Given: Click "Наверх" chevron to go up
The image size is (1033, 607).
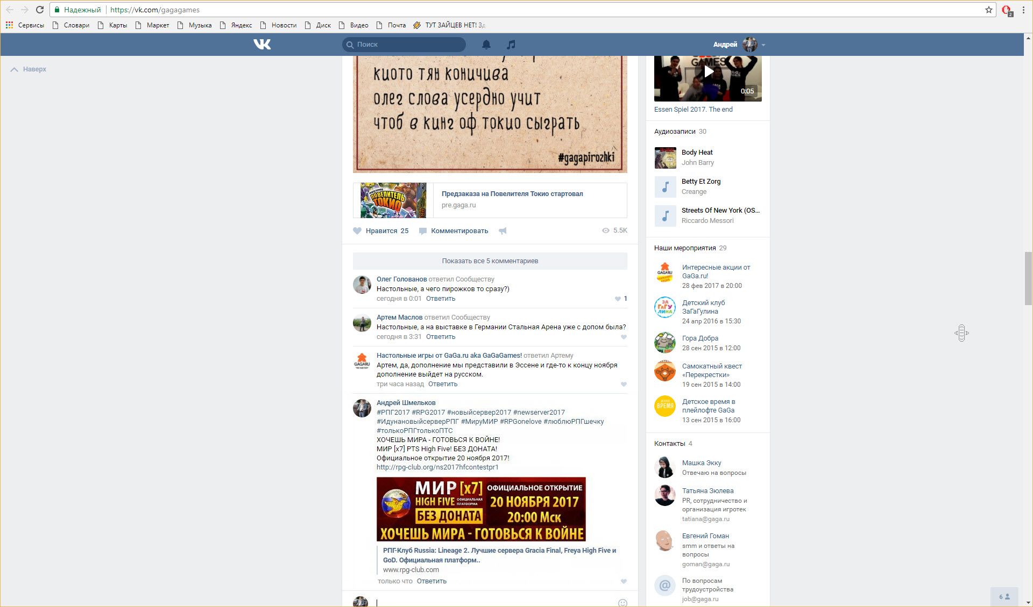Looking at the screenshot, I should (x=15, y=69).
